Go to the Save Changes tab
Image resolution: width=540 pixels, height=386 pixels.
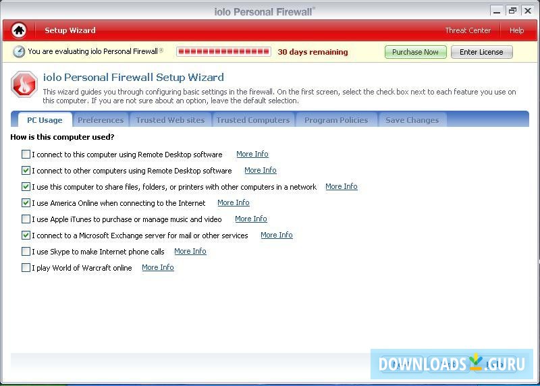coord(412,120)
